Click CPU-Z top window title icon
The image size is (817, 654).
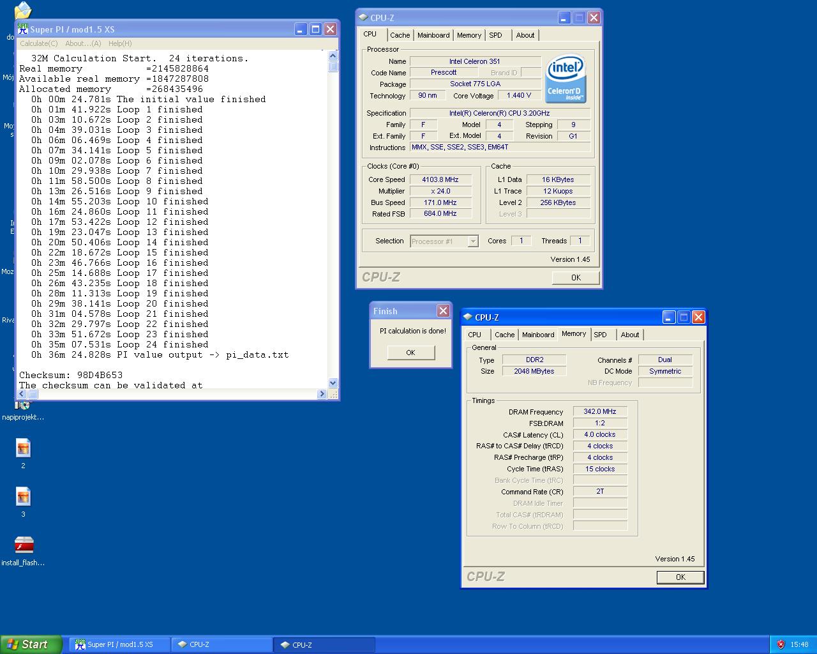363,18
